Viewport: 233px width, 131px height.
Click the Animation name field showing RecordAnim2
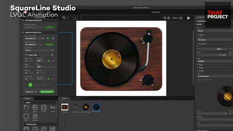pyautogui.click(x=33, y=44)
